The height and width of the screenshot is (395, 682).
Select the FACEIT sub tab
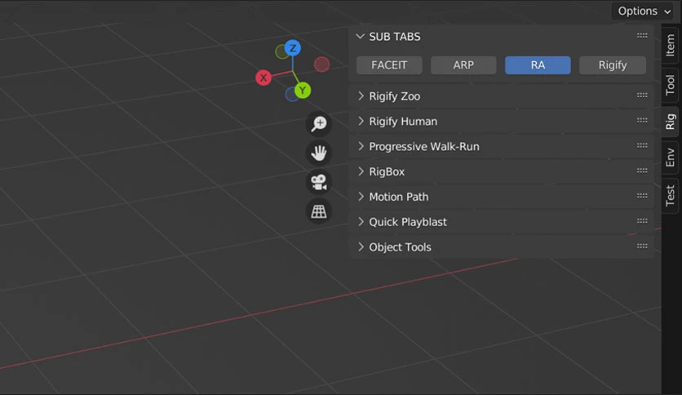pyautogui.click(x=389, y=65)
